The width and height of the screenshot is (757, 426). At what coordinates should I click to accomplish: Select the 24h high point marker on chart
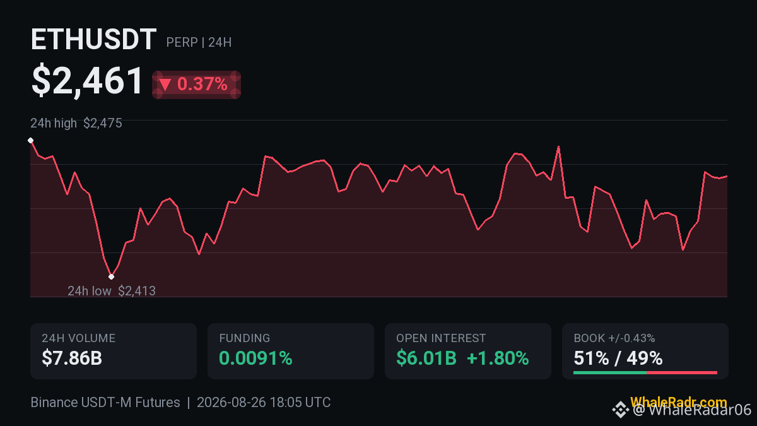tap(30, 140)
